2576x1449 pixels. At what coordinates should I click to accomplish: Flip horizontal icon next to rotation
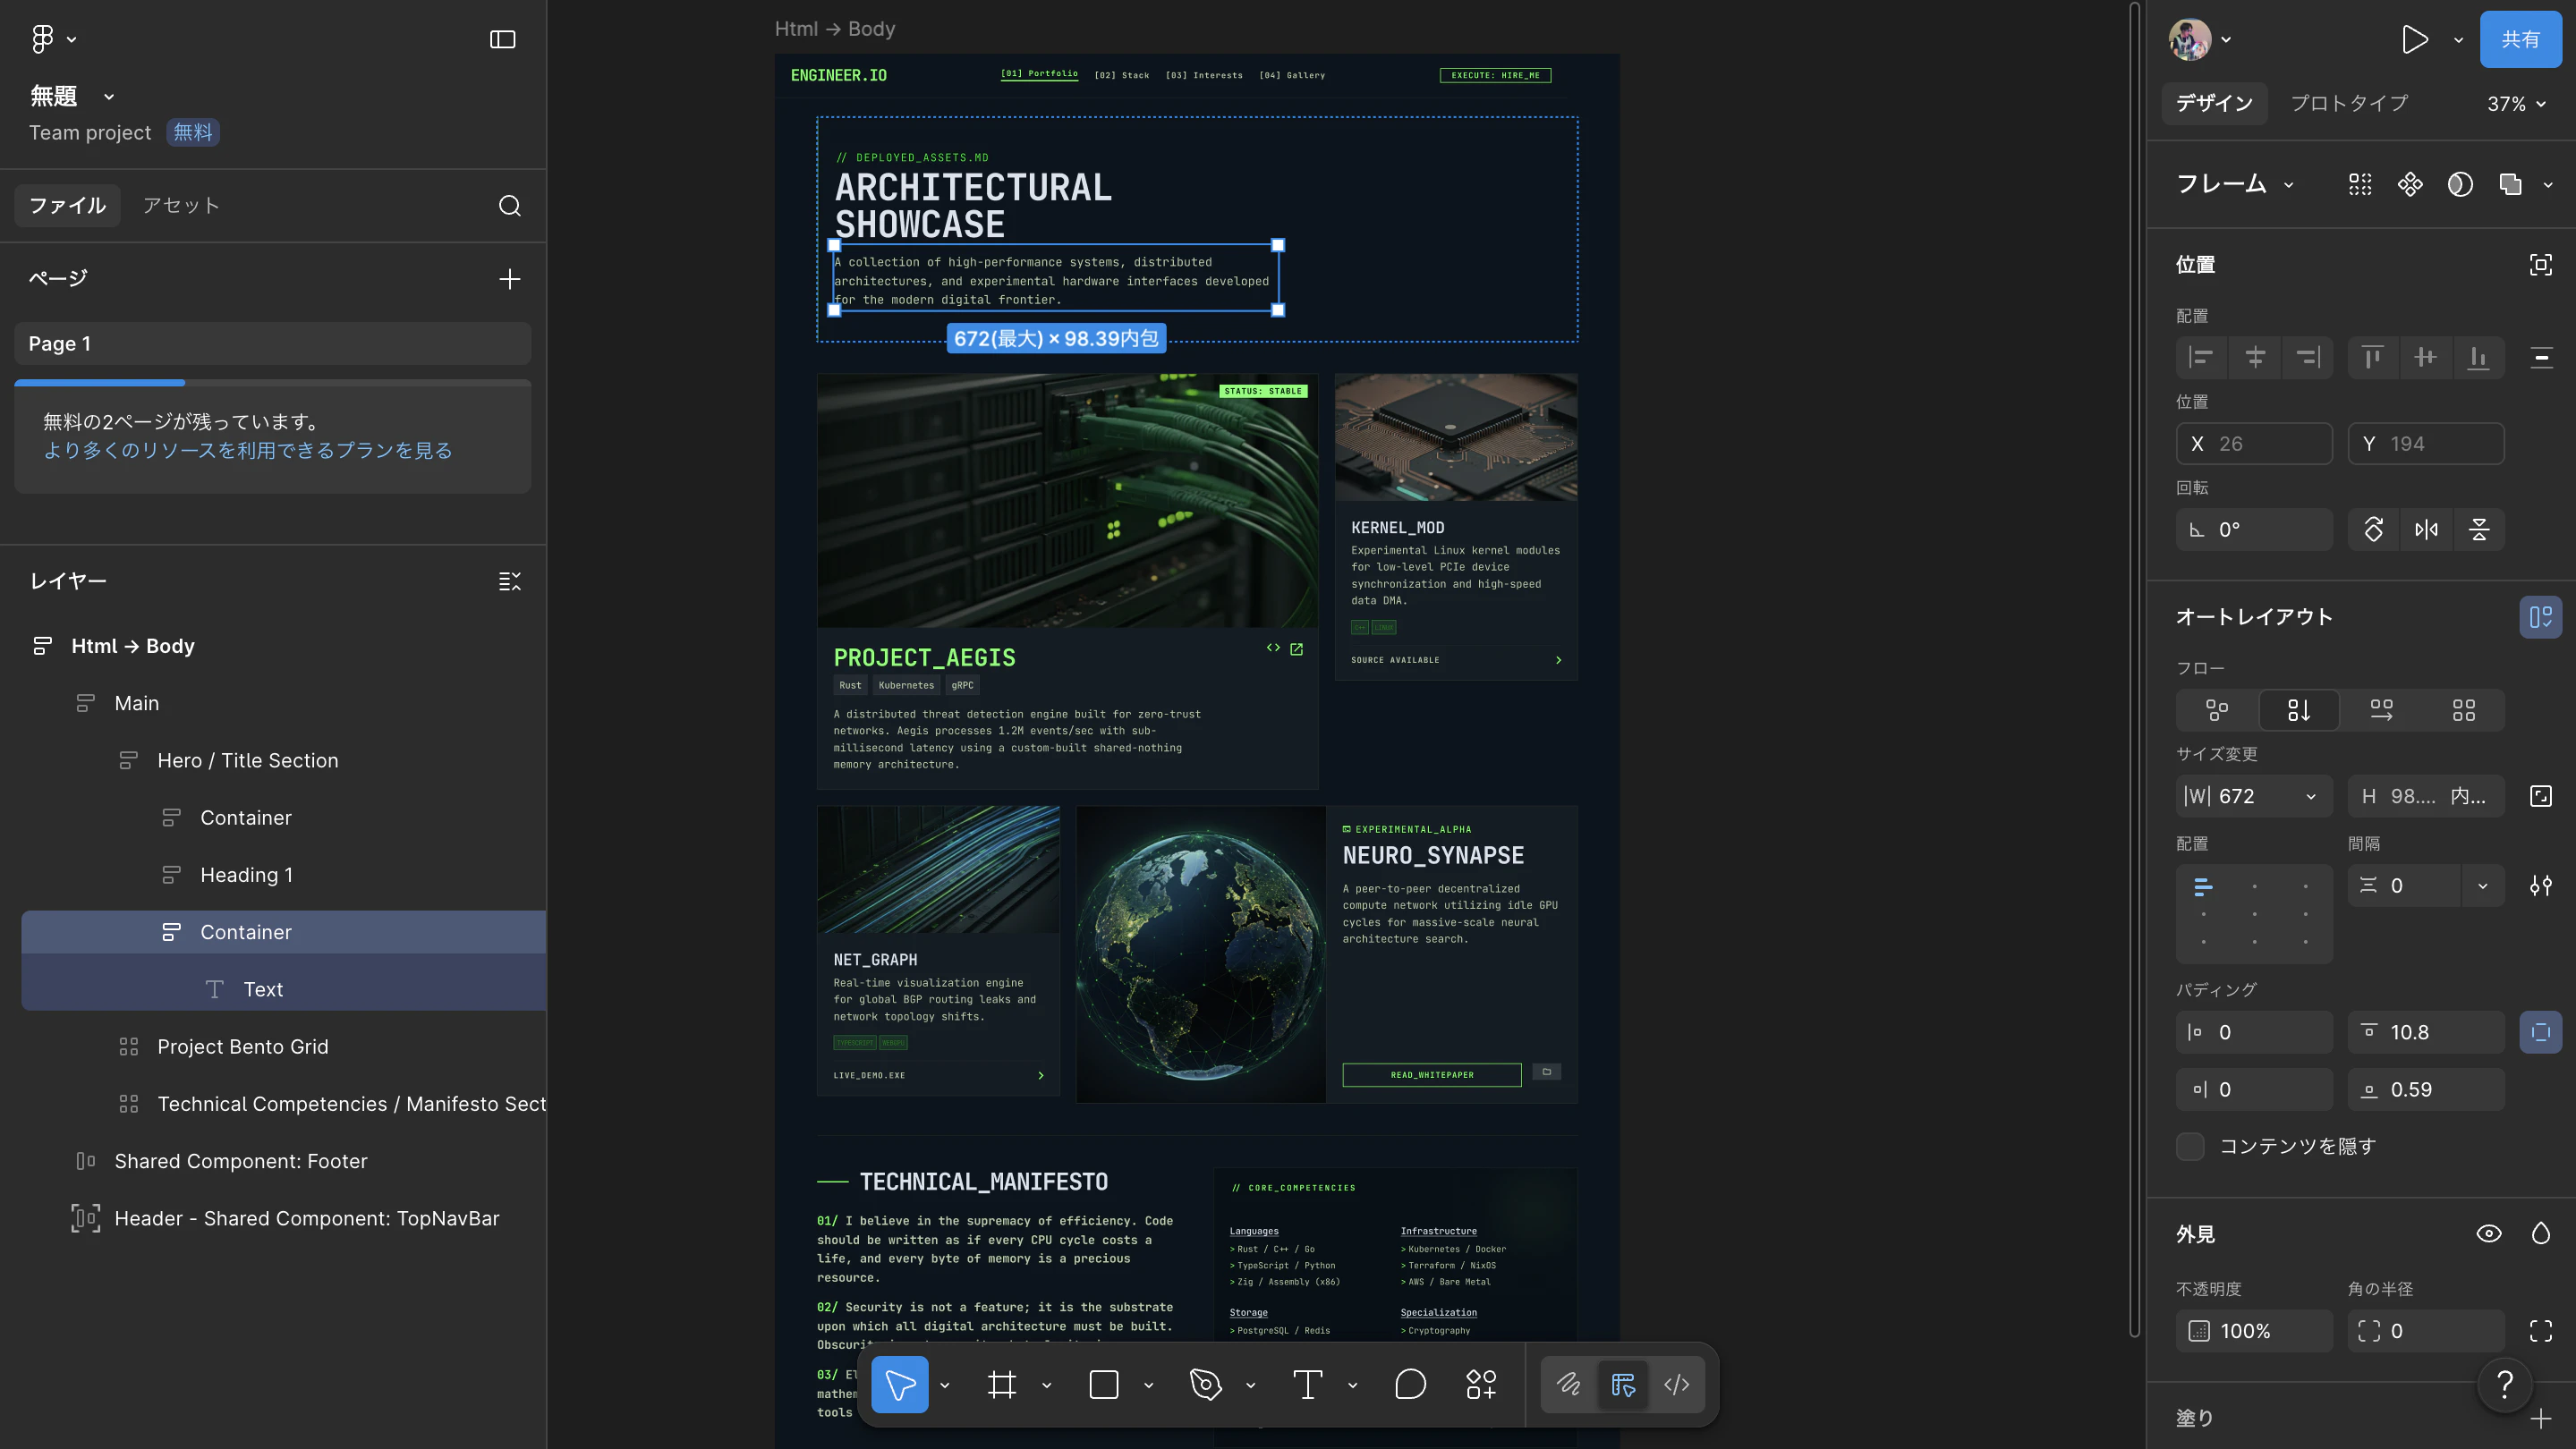pos(2427,530)
